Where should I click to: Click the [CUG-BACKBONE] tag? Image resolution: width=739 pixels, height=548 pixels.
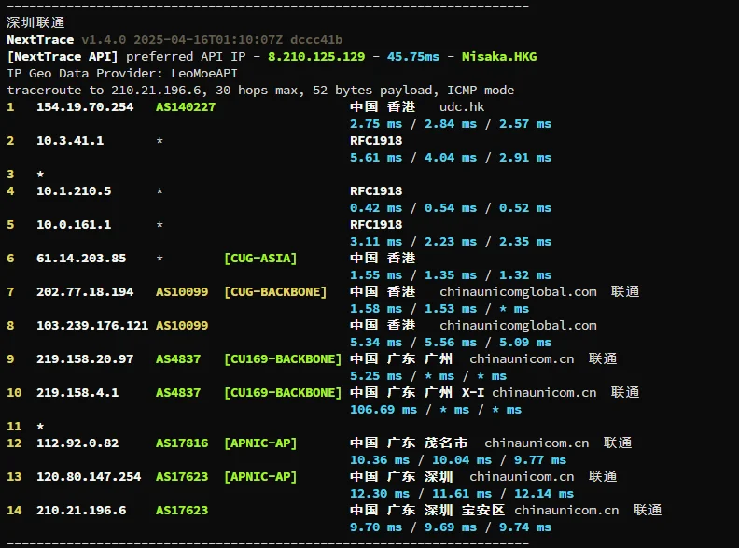pyautogui.click(x=275, y=292)
